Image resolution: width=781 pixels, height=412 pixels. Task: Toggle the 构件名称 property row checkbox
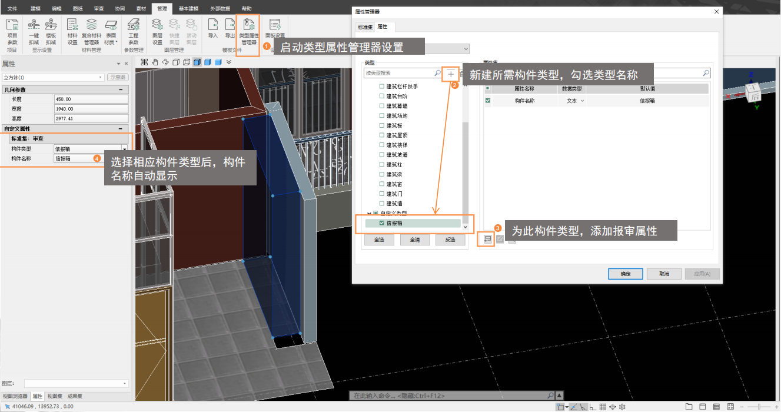[487, 101]
